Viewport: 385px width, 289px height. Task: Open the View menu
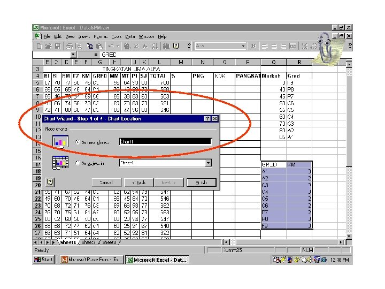(x=70, y=36)
